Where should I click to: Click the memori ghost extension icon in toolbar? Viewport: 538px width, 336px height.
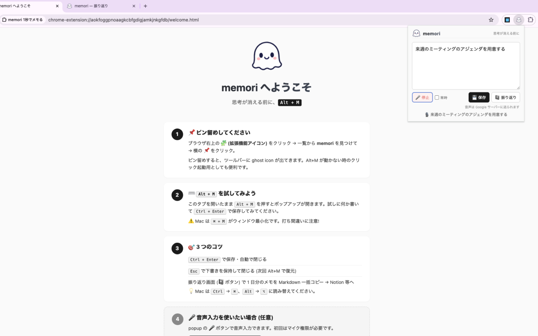click(x=519, y=20)
